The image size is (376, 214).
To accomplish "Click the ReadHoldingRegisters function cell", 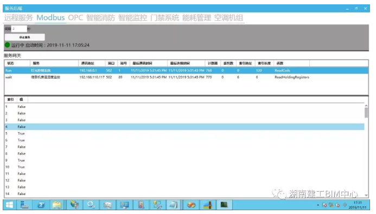I will tap(292, 77).
